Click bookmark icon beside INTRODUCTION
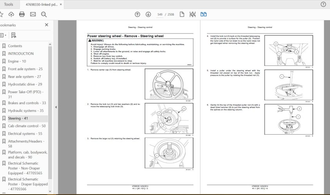Screen dimensions: 330x195 pos(4,54)
